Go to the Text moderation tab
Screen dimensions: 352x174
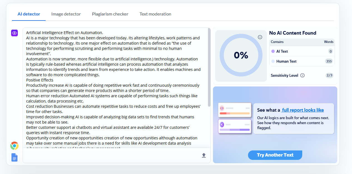155,14
